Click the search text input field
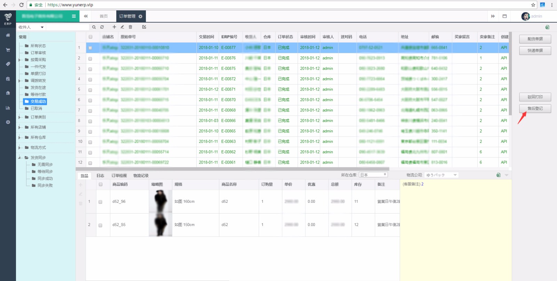Viewport: 557px width, 281px height. coord(68,27)
